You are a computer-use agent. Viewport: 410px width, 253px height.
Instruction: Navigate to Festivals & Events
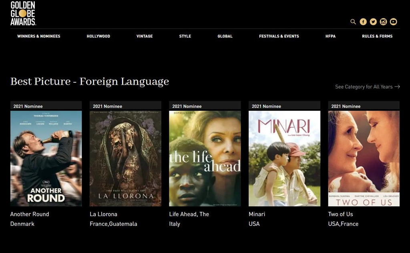coord(279,36)
